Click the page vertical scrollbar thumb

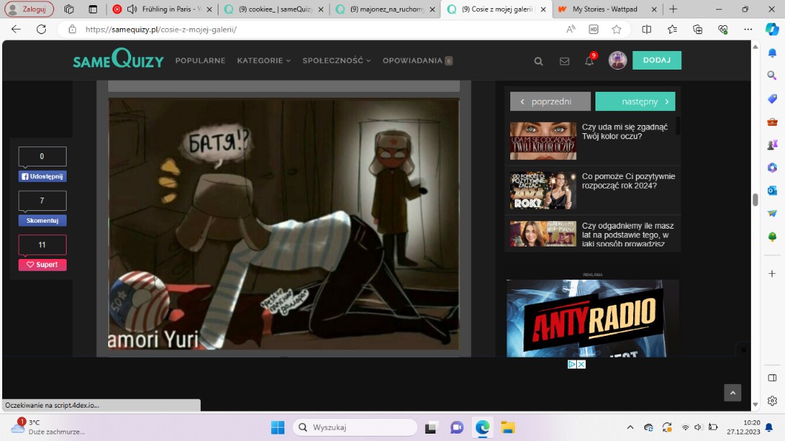[x=755, y=200]
